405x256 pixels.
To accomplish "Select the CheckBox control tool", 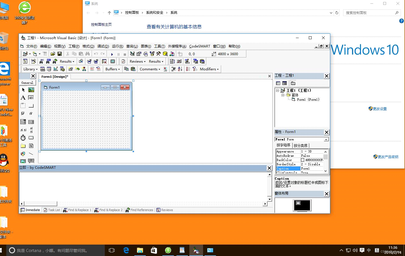I will [23, 113].
